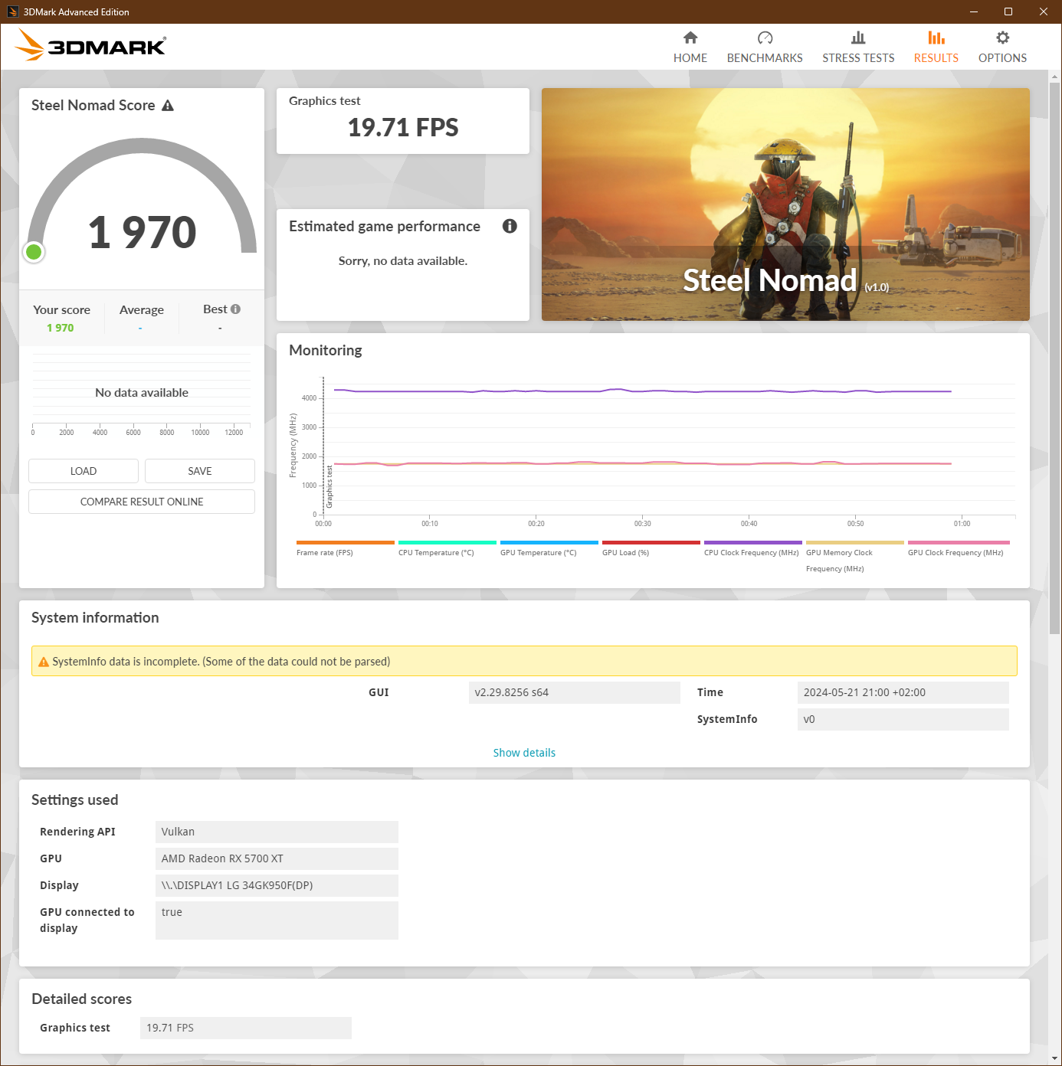Maximize the 3DMark window
The height and width of the screenshot is (1066, 1062).
(x=1008, y=11)
